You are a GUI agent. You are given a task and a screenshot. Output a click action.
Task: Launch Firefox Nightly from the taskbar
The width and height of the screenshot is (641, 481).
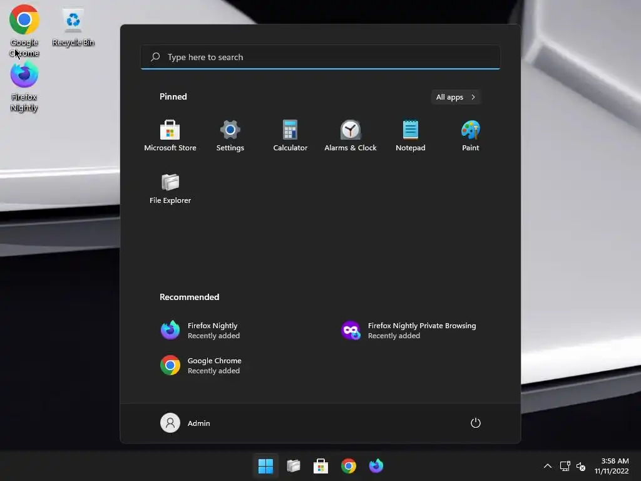(376, 466)
